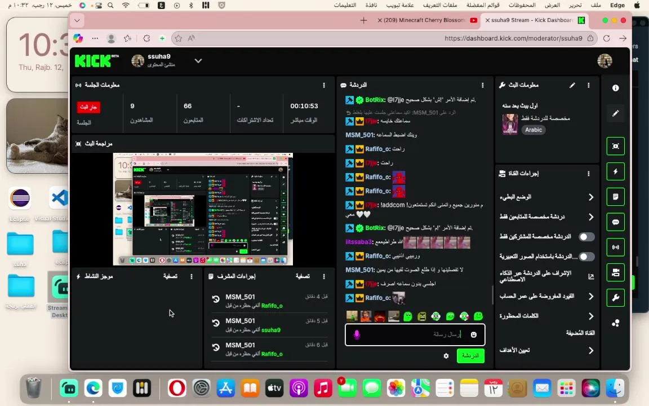Open the kebab menu of the موجز النشاط panel

pyautogui.click(x=191, y=276)
